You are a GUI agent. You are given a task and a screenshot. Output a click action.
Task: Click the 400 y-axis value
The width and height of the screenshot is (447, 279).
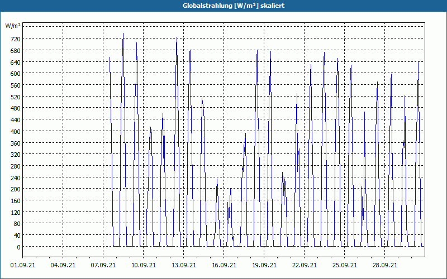16,132
